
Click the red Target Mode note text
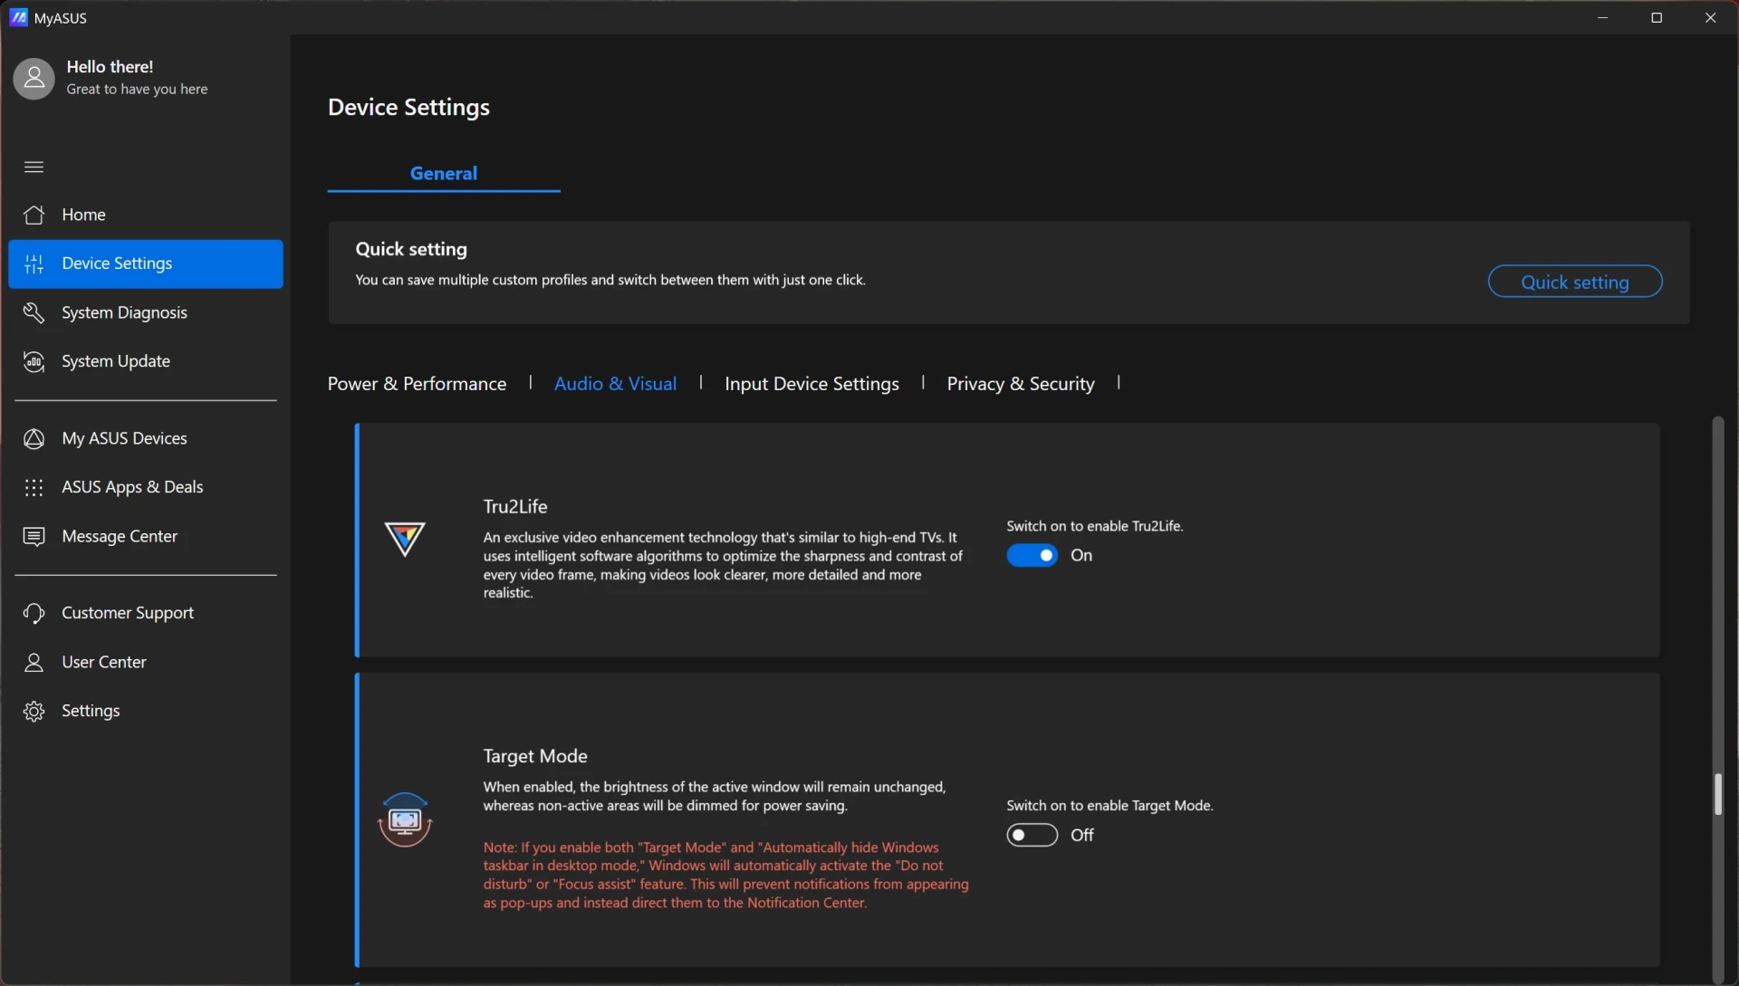tap(725, 875)
